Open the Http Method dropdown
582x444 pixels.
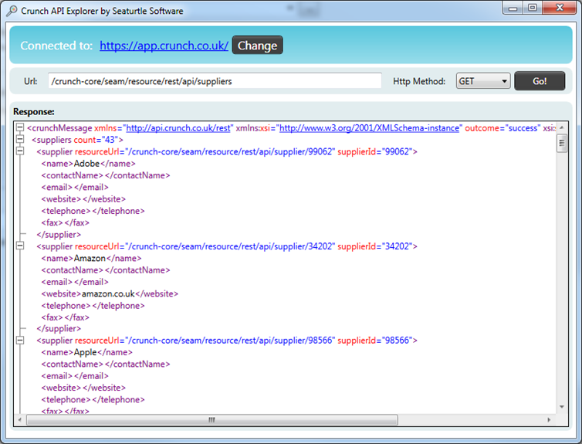pos(483,81)
